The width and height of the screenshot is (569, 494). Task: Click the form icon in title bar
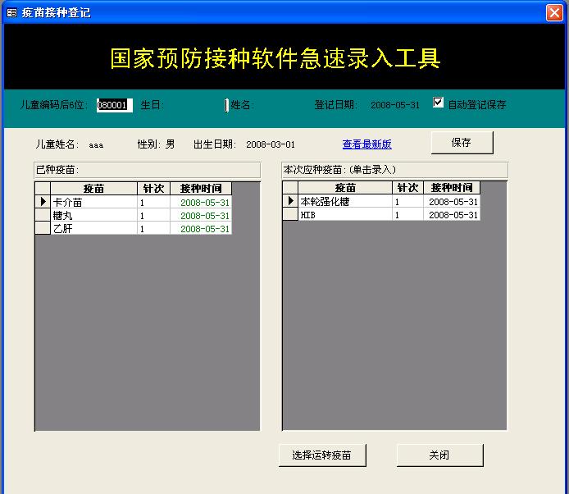point(11,12)
